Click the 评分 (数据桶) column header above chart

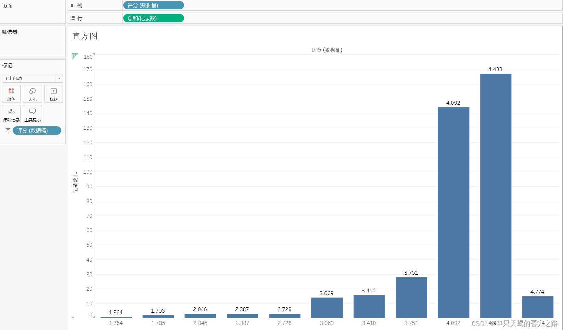[327, 50]
